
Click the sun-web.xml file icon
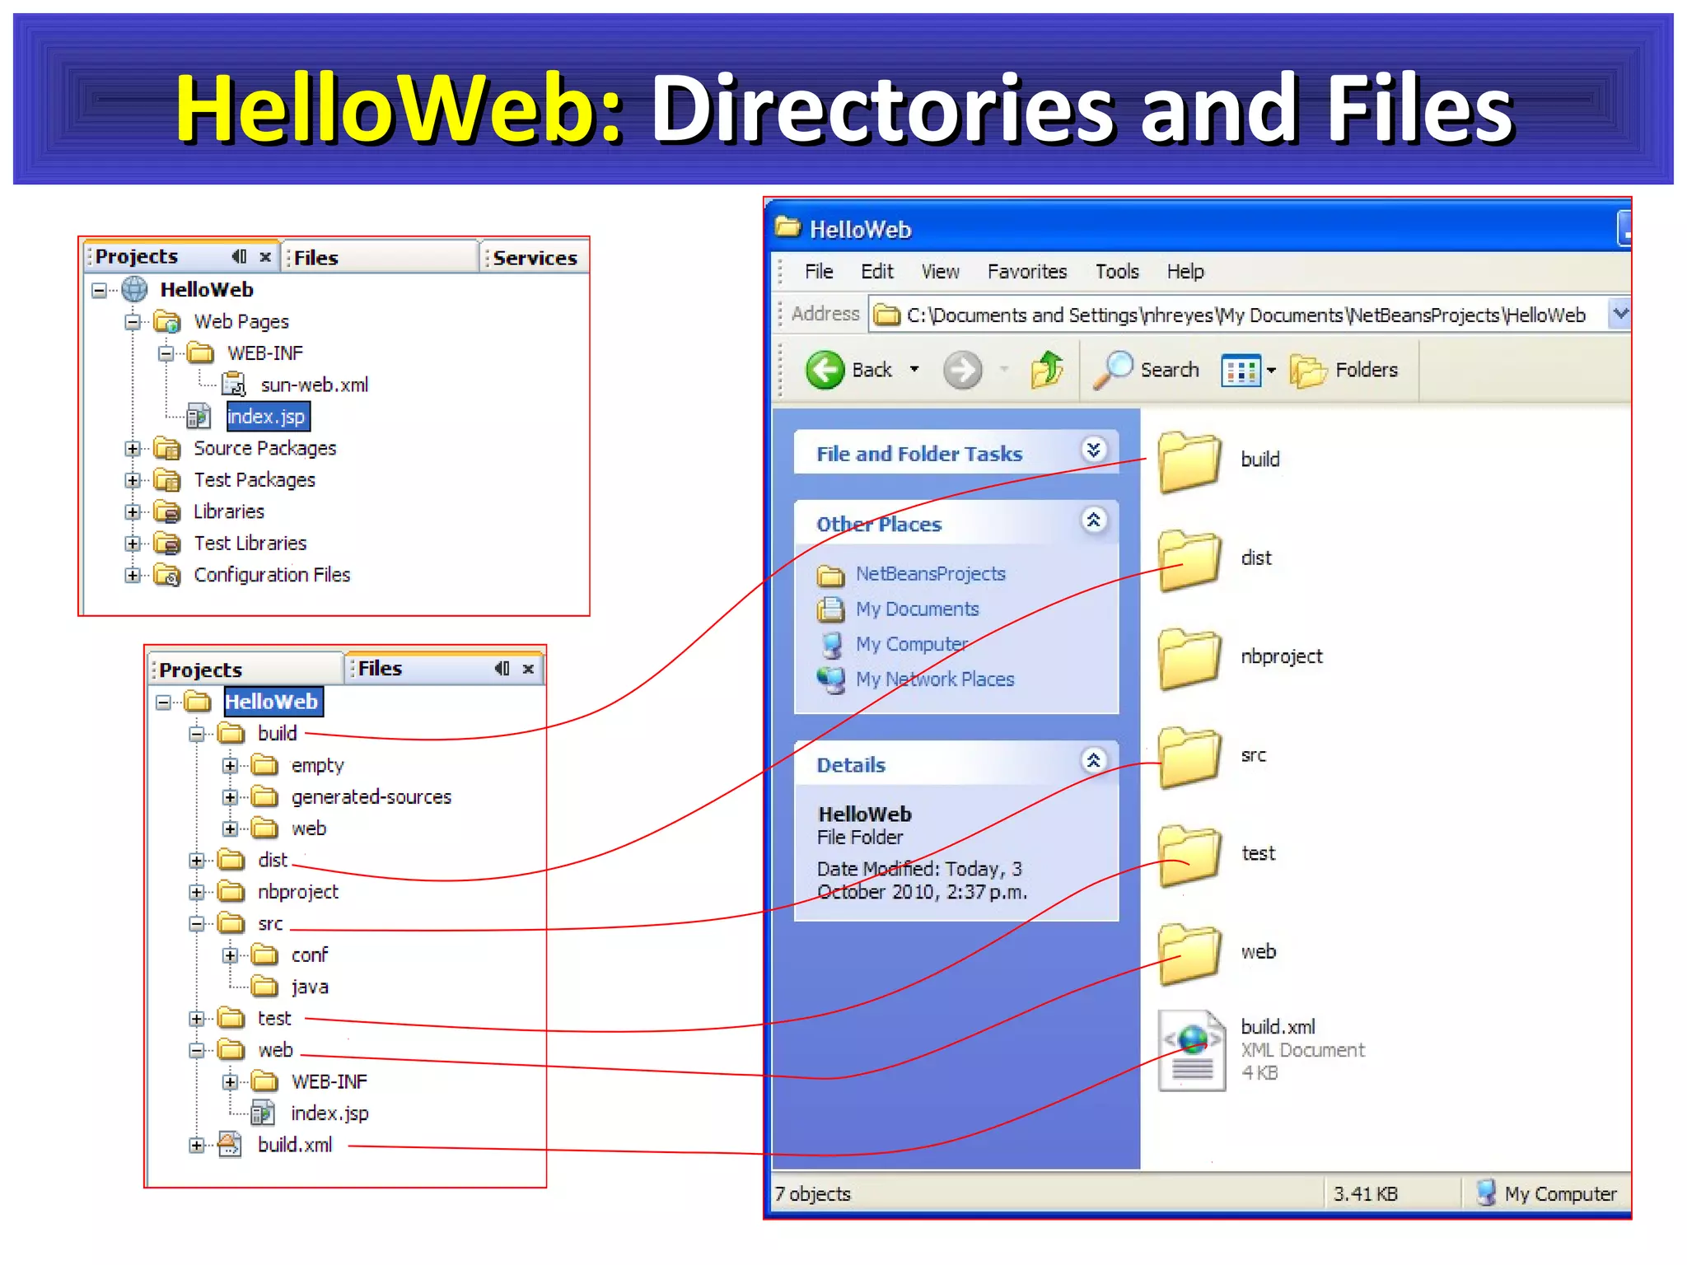pos(234,385)
